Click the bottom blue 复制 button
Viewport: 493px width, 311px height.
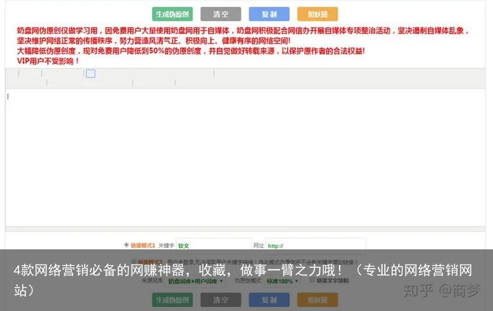(x=269, y=299)
